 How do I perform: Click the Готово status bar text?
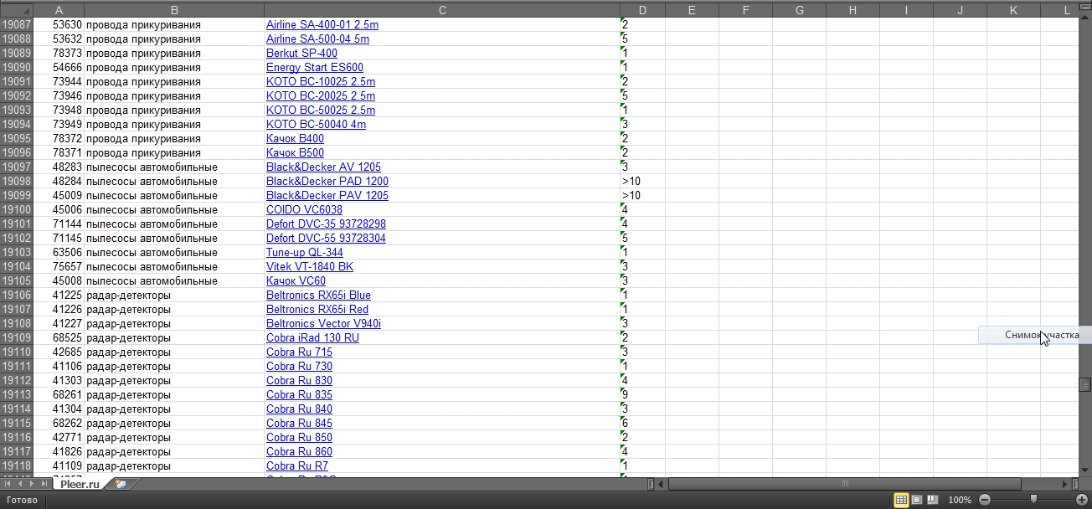tap(22, 501)
